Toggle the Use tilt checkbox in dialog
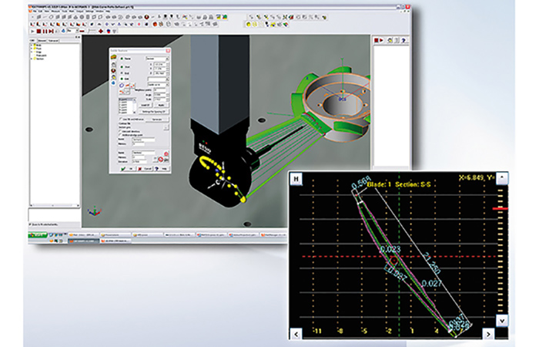Viewport: 539px width, 347px height. click(x=120, y=119)
